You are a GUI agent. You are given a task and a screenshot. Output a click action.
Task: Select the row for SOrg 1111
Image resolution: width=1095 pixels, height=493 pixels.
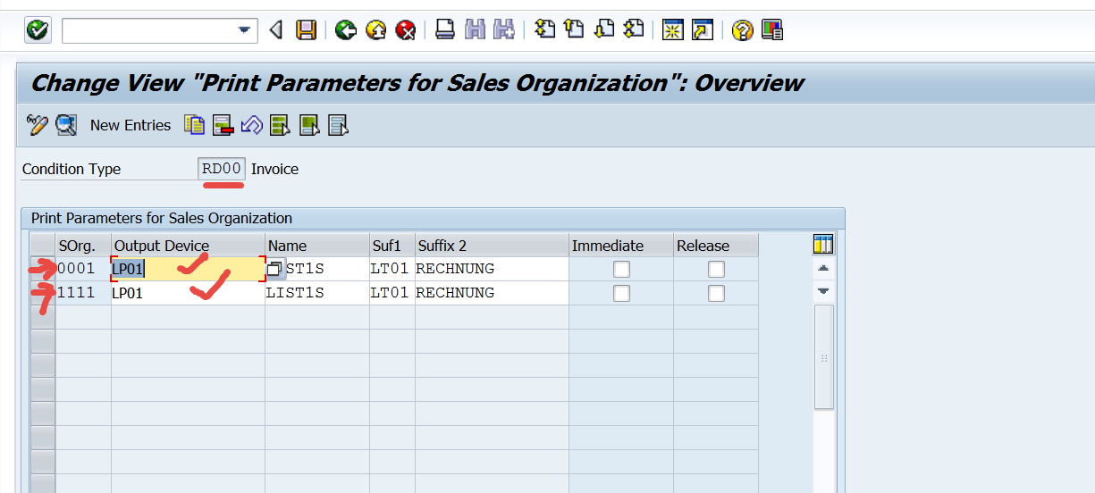[x=42, y=293]
